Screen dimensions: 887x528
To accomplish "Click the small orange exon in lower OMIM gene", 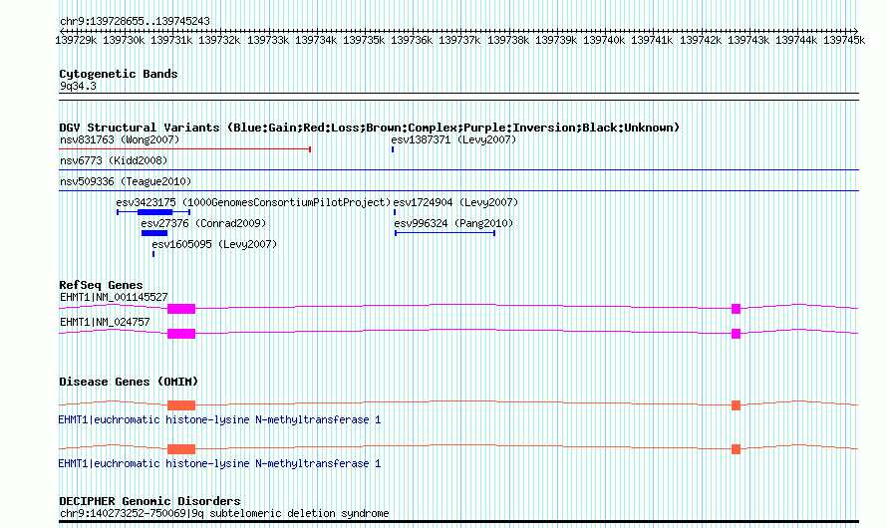I will [x=736, y=449].
